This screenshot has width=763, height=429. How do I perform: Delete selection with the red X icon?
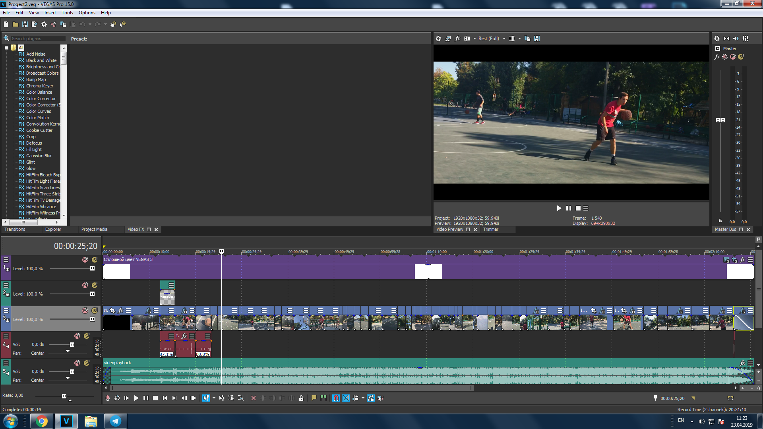[254, 398]
